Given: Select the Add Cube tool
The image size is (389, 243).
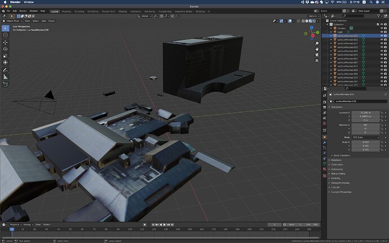Looking at the screenshot, I should click(x=6, y=84).
